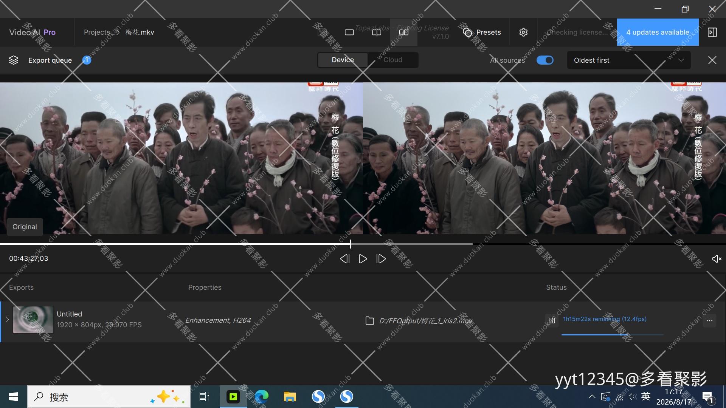Image resolution: width=726 pixels, height=408 pixels.
Task: Click the 梅花.mkv breadcrumb item
Action: point(140,32)
